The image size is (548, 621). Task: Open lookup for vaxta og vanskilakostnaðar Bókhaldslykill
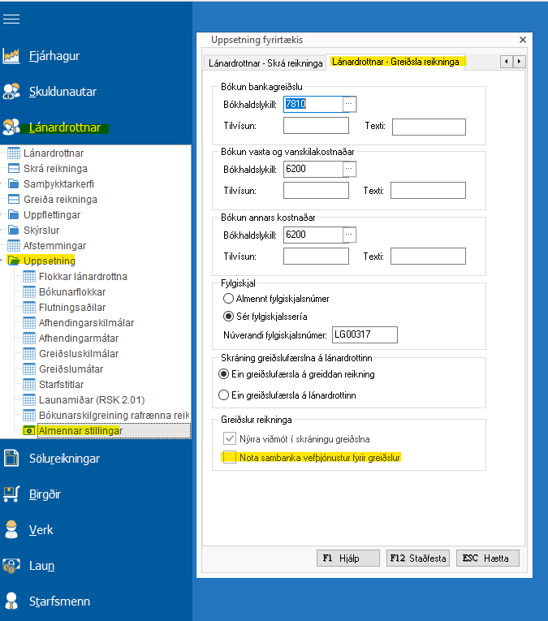tap(349, 169)
